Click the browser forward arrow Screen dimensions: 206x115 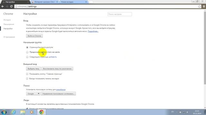coord(7,6)
